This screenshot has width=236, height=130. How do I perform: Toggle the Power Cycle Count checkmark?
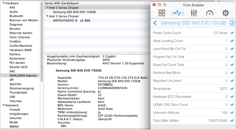click(232, 33)
